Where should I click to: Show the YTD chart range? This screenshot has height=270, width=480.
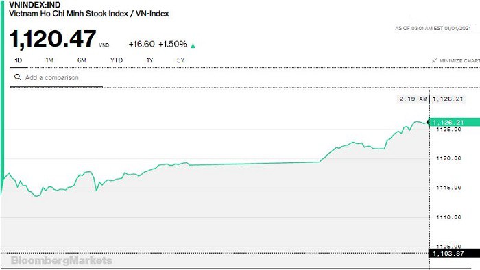click(x=117, y=60)
